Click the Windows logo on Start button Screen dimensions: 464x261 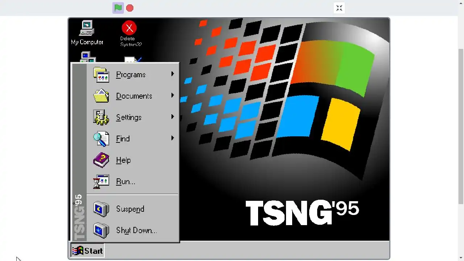(x=78, y=251)
